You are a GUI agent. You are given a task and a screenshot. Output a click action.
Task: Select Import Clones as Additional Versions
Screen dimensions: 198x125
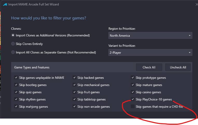[13, 35]
